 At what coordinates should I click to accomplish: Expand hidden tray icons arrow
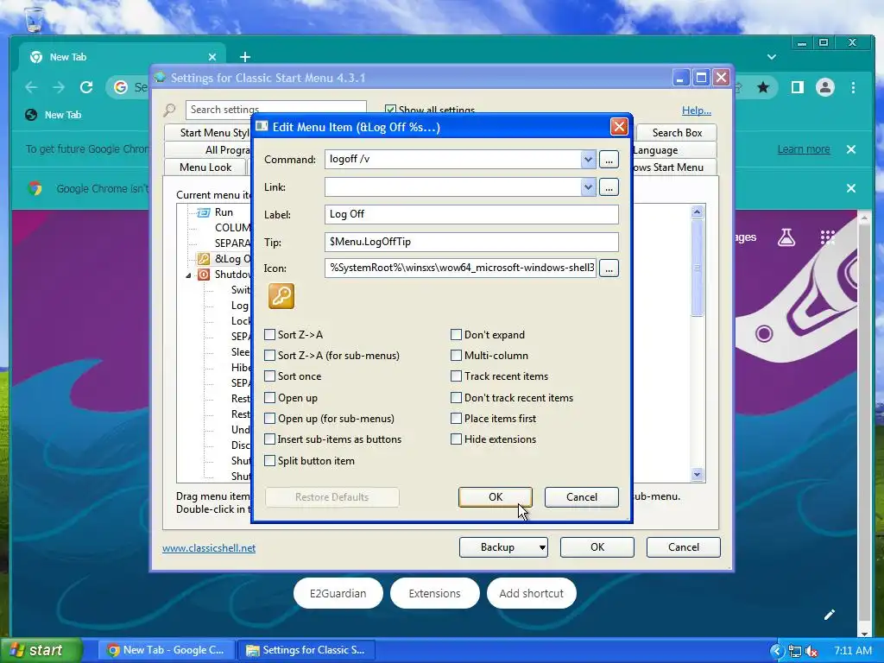[x=777, y=651]
